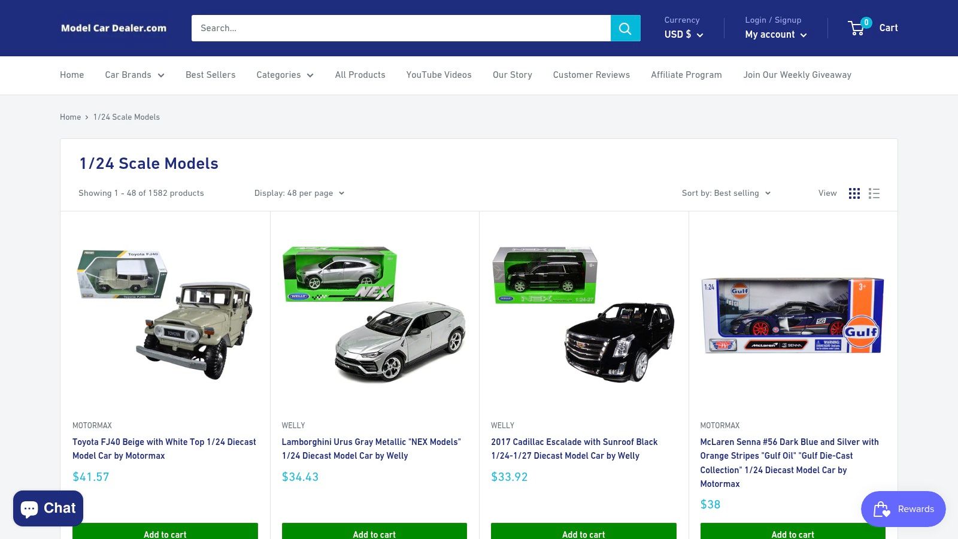Click 1/24 Scale Models breadcrumb
Image resolution: width=958 pixels, height=539 pixels.
point(126,117)
